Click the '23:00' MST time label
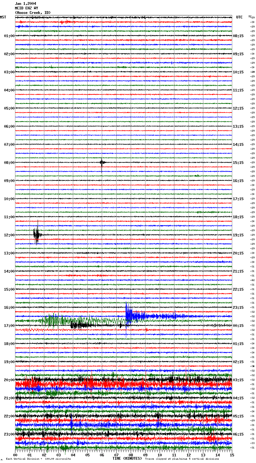Screen dimensions: 256x463 coord(9,434)
